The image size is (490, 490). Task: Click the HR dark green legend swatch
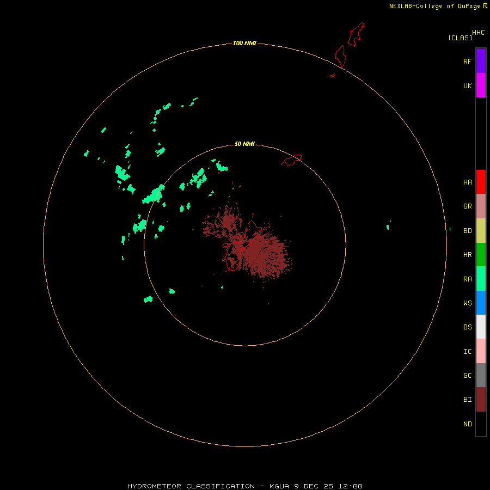pyautogui.click(x=481, y=255)
